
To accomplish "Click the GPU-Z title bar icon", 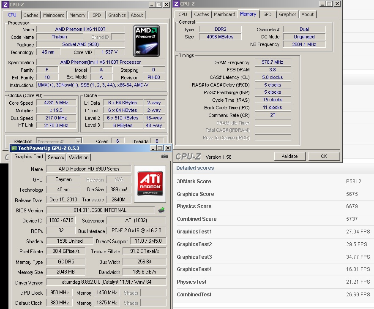I will coord(14,148).
